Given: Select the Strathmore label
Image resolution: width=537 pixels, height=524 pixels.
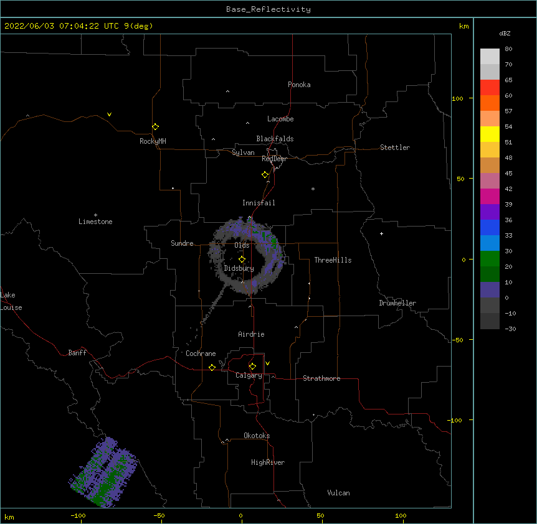Looking at the screenshot, I should pos(321,378).
